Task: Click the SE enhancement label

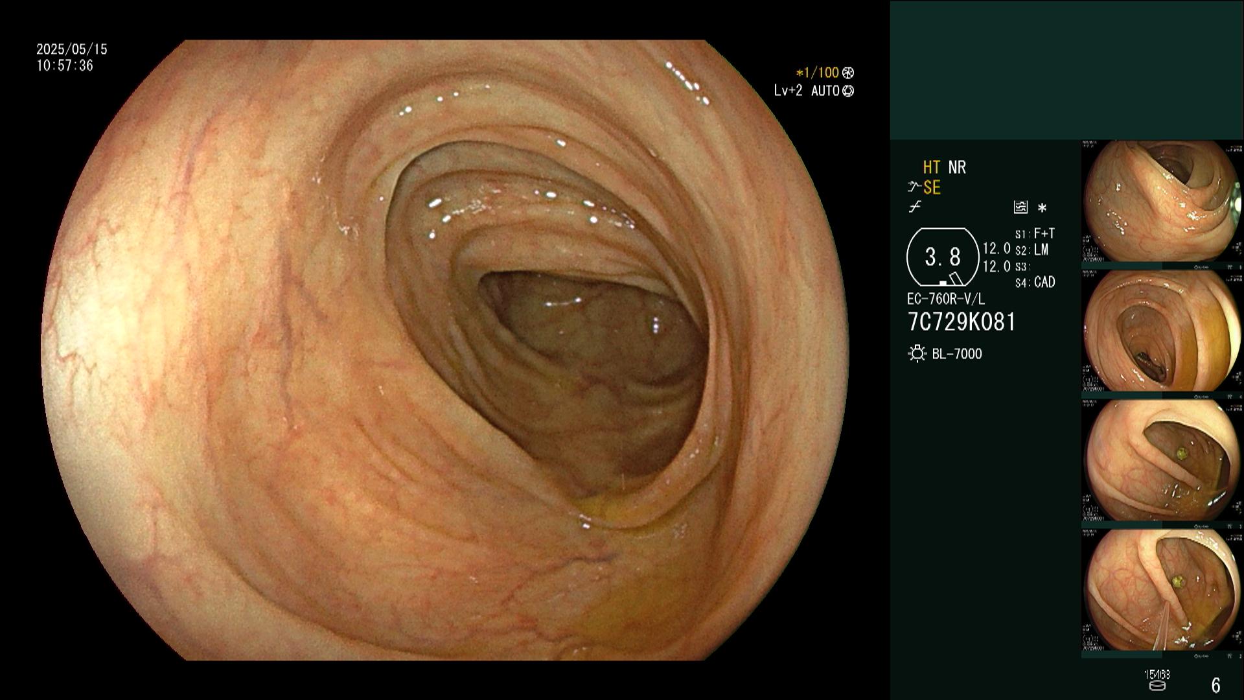Action: (932, 188)
